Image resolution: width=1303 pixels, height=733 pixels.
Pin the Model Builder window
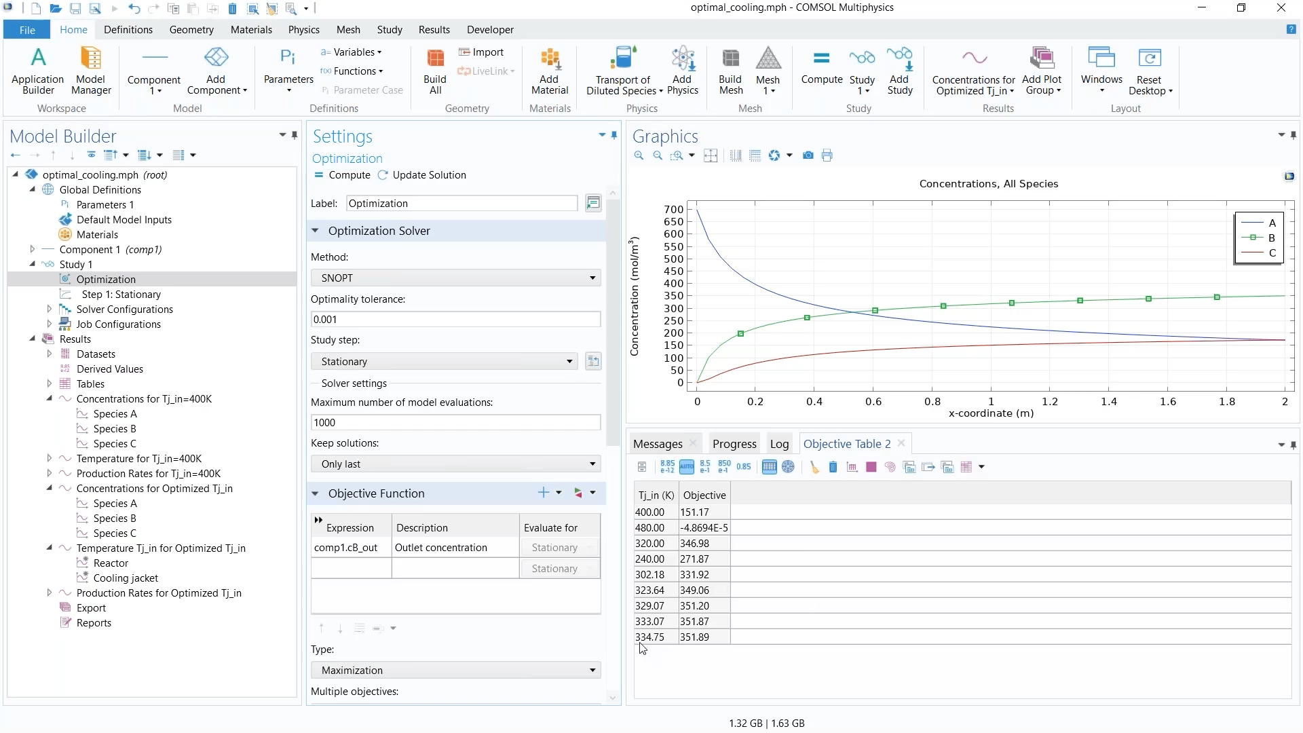pyautogui.click(x=295, y=135)
